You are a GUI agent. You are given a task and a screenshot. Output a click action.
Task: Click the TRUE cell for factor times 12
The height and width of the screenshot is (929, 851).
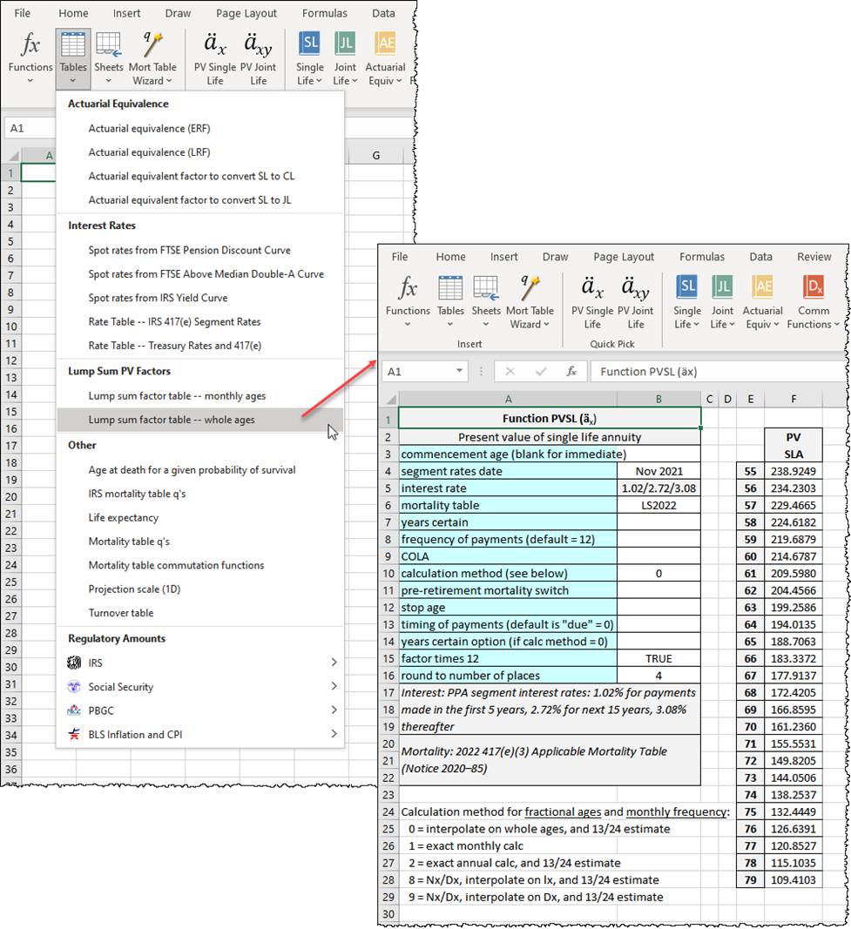[659, 659]
